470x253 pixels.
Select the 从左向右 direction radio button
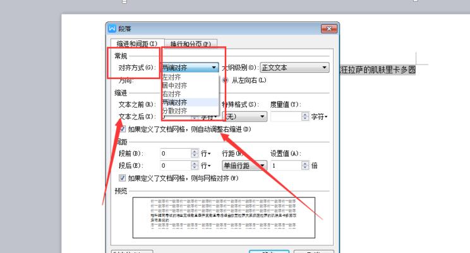coord(225,80)
